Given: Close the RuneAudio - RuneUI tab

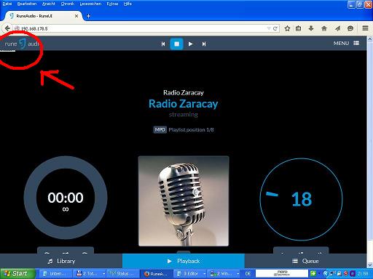Looking at the screenshot, I should click(76, 16).
